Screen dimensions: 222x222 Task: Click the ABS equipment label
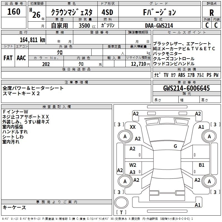181,75
